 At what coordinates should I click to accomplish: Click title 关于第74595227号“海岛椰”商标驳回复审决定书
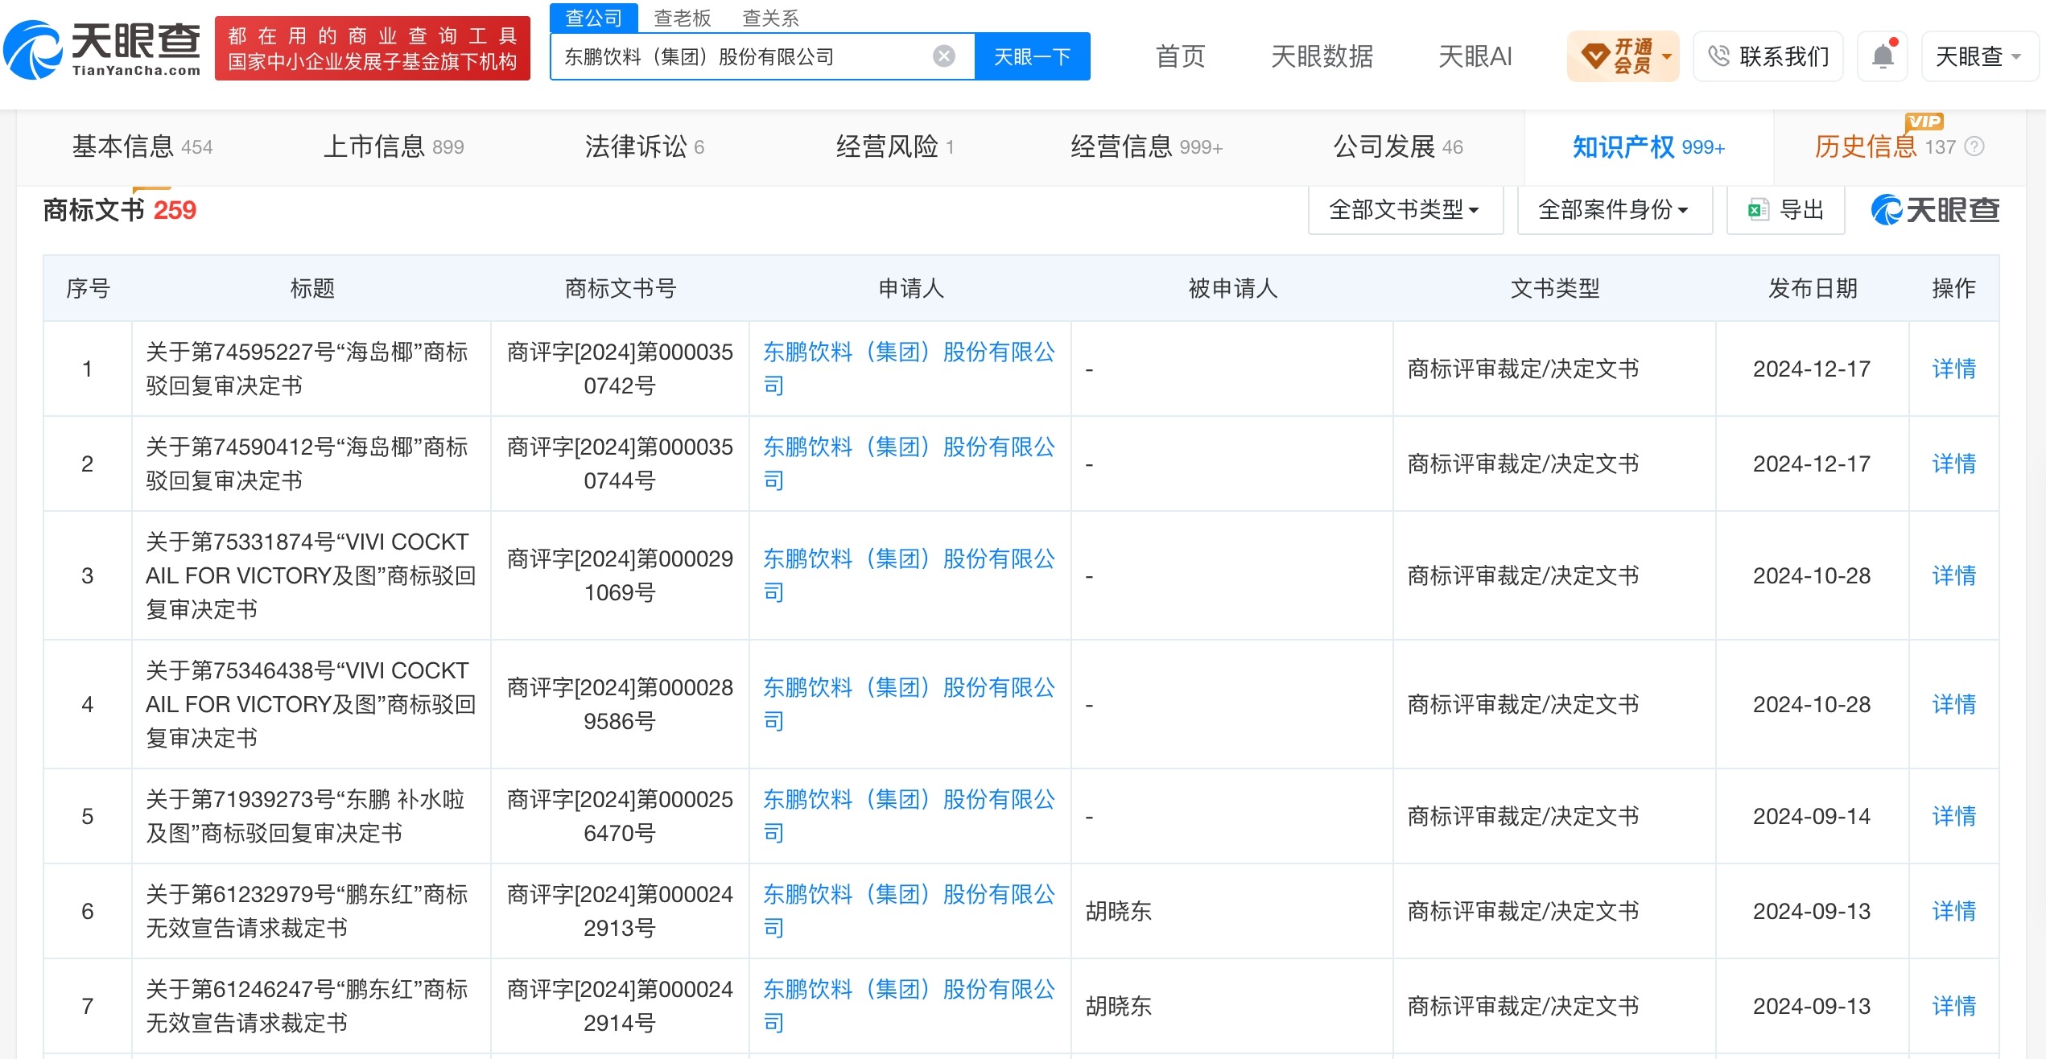(307, 369)
